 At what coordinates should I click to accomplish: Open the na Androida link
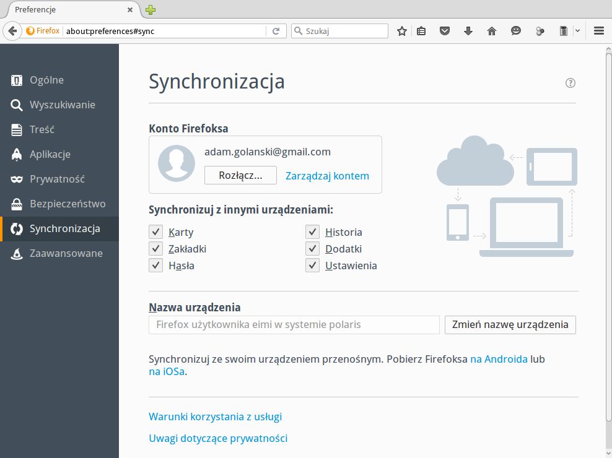(499, 359)
